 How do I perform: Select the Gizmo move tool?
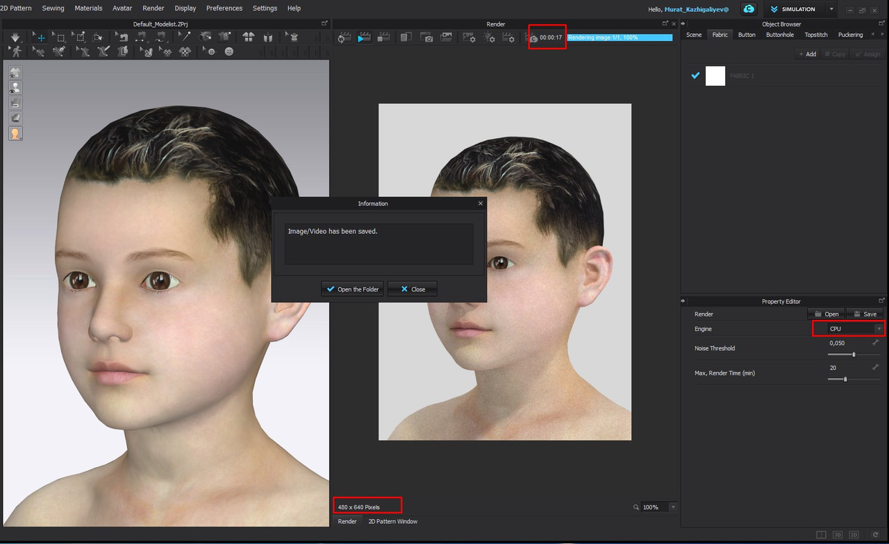pos(42,38)
